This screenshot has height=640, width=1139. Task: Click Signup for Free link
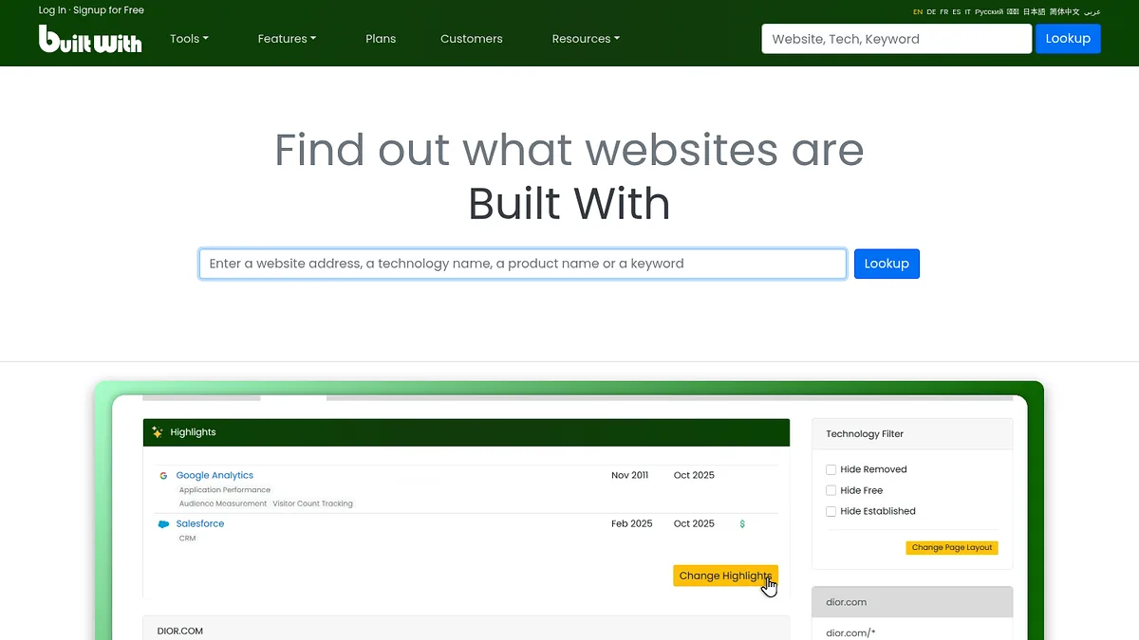pos(109,10)
